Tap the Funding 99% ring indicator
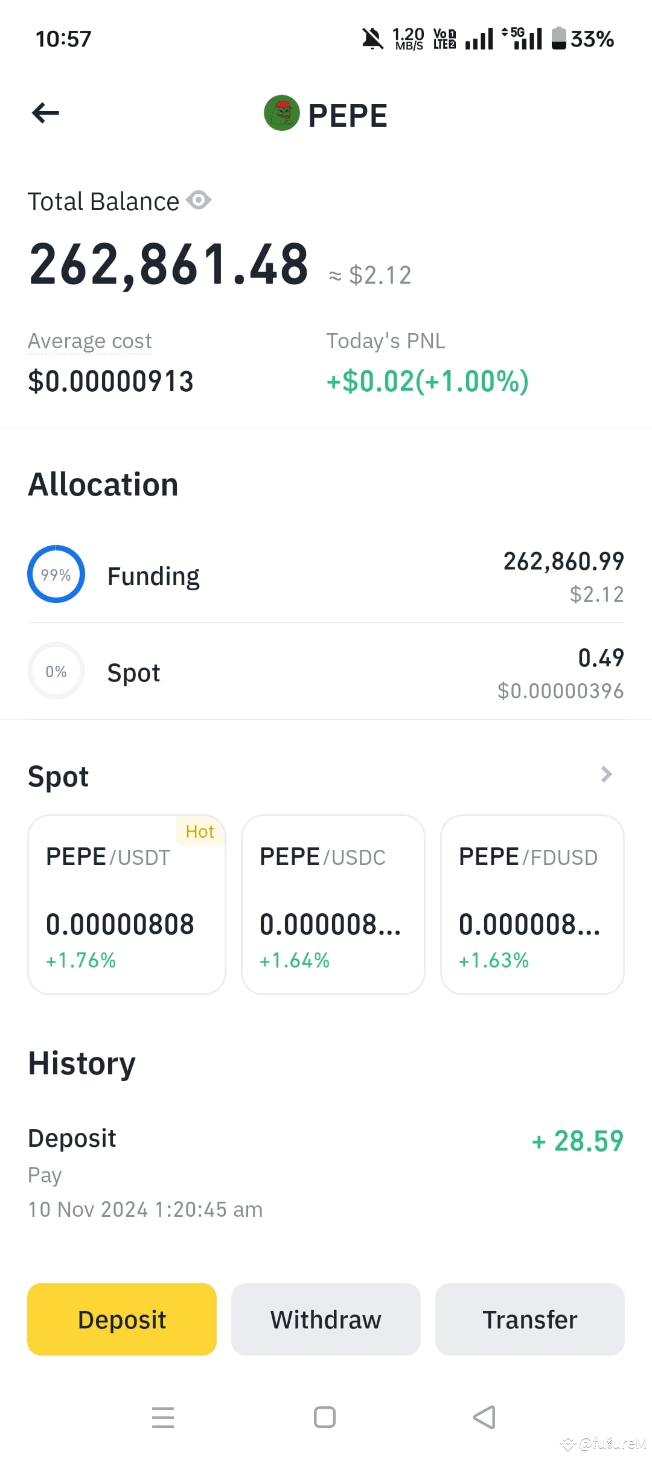Screen dimensions: 652x1457 click(56, 574)
